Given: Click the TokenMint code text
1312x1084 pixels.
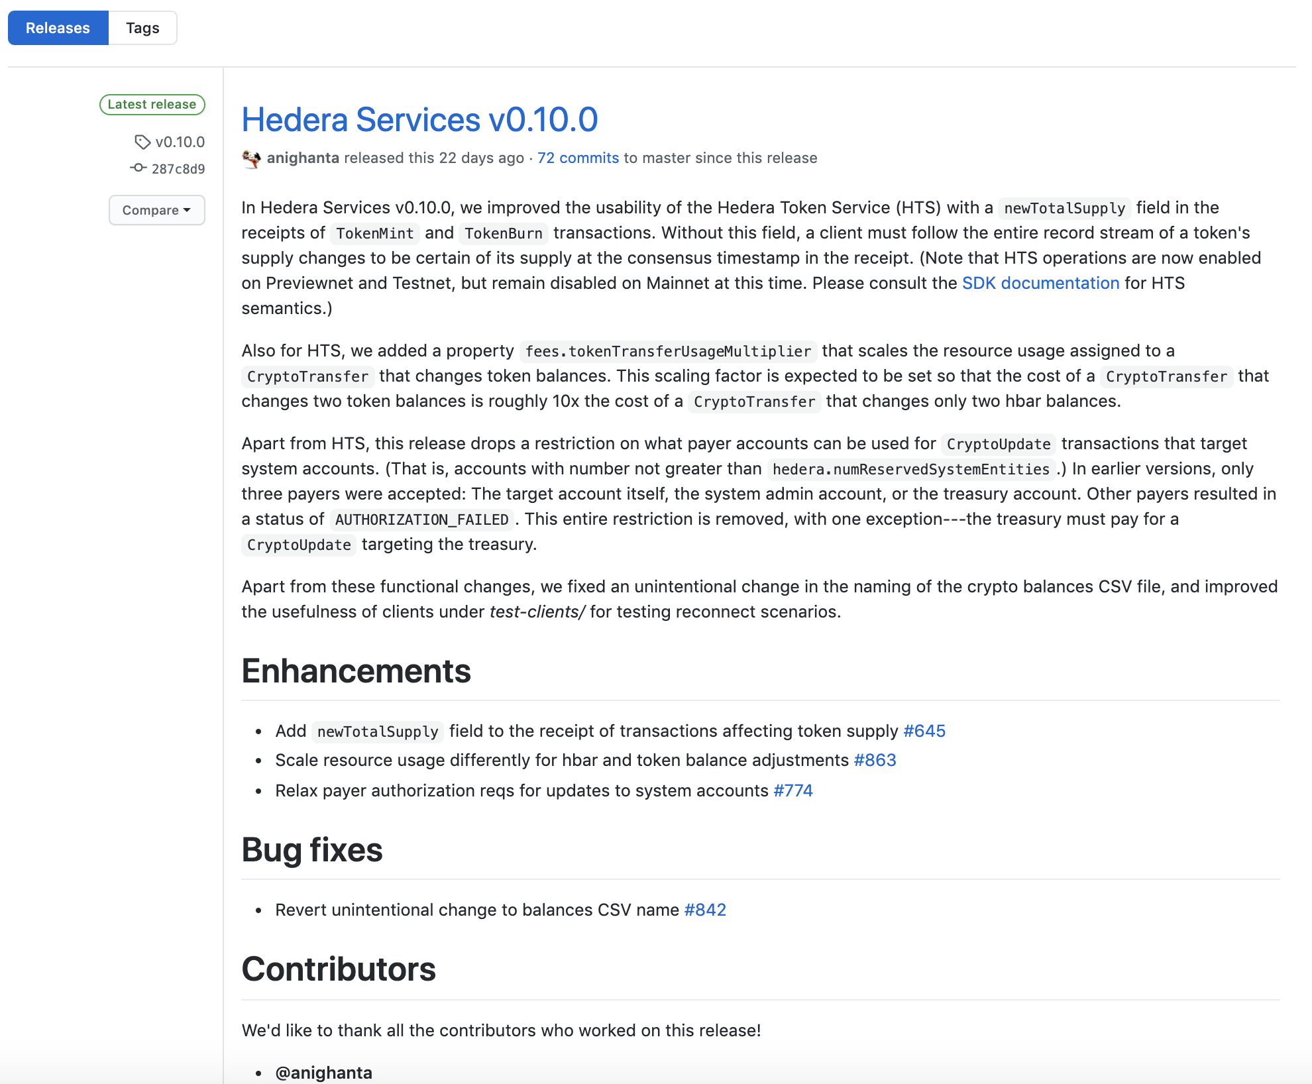Looking at the screenshot, I should (374, 233).
